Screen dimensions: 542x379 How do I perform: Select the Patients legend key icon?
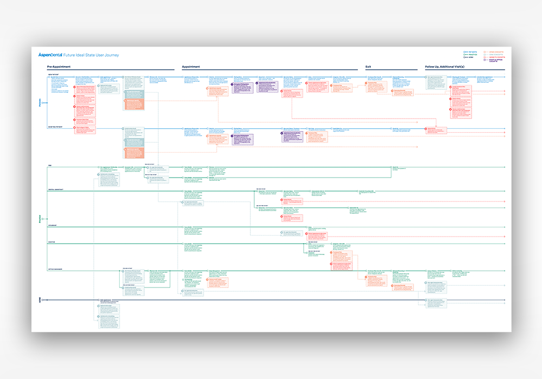coord(464,51)
